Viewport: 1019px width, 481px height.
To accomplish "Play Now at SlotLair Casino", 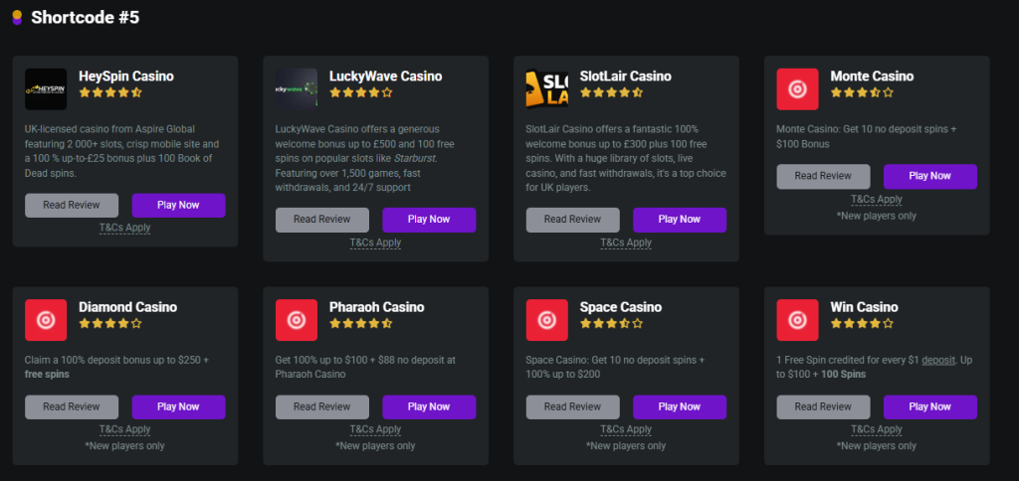I will (x=680, y=220).
